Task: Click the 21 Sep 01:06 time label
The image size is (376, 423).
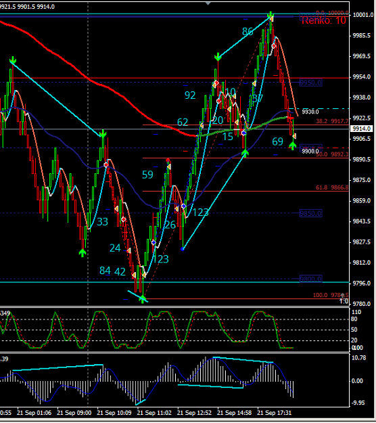Action: coord(34,413)
